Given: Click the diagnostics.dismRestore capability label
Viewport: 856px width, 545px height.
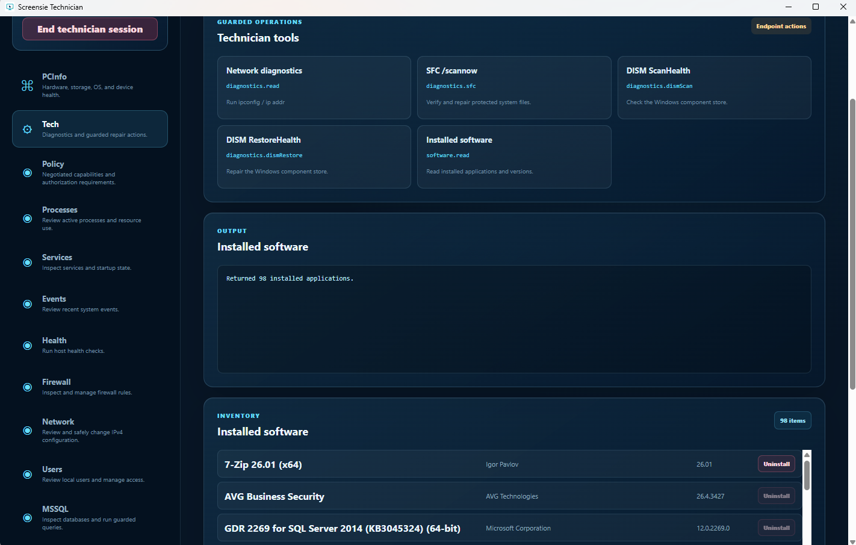Looking at the screenshot, I should tap(264, 155).
